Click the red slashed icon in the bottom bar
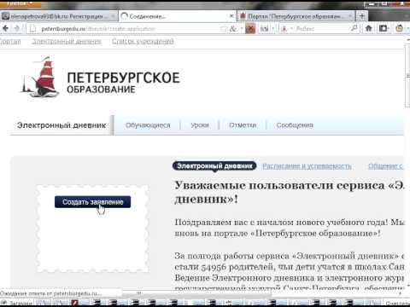 (75, 303)
